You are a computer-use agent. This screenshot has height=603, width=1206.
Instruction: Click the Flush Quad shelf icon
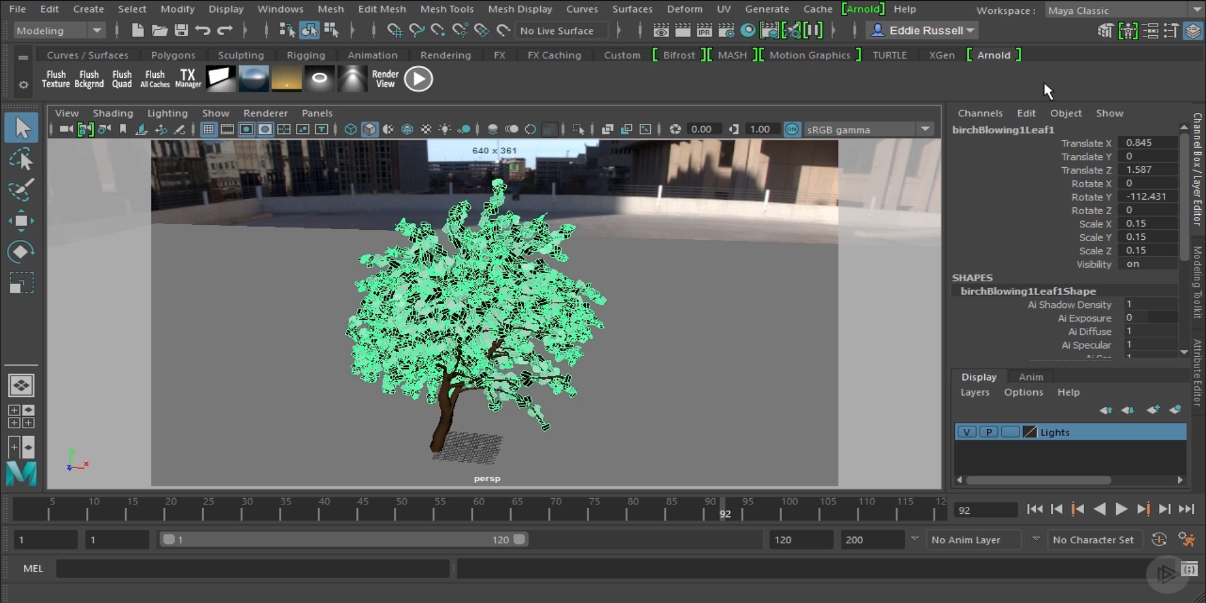(x=122, y=79)
